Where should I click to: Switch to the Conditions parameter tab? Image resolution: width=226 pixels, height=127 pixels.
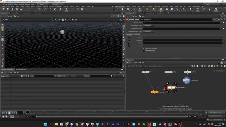137,34
